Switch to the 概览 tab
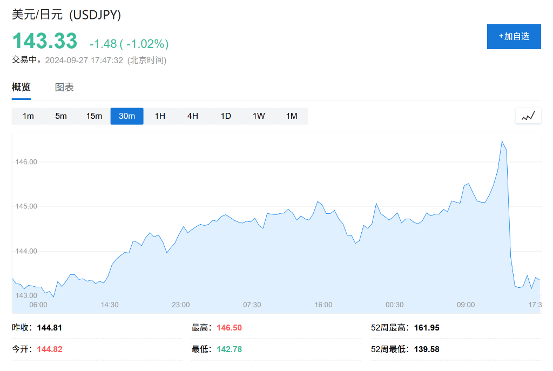This screenshot has width=553, height=371. 21,87
